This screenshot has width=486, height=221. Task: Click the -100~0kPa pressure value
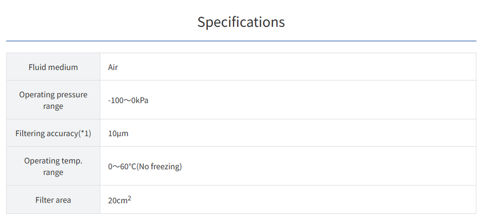[128, 100]
